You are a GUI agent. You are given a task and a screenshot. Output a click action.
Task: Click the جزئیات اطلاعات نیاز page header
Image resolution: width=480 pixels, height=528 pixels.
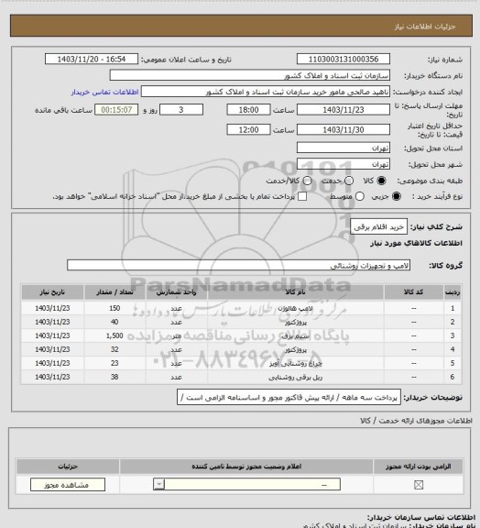(x=425, y=27)
